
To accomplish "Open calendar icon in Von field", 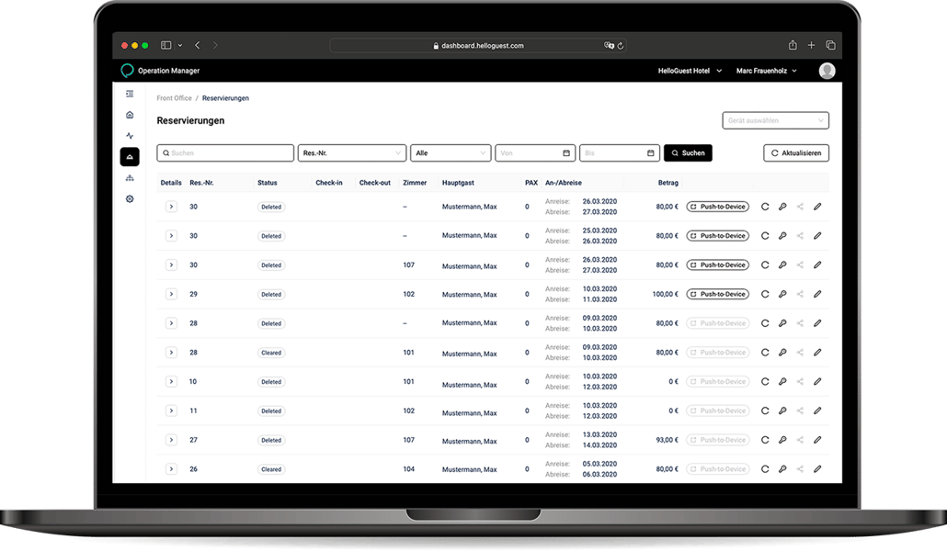I will tap(566, 153).
